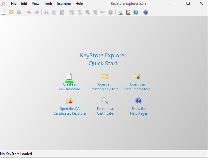Open the File menu
The height and width of the screenshot is (158, 208).
pyautogui.click(x=14, y=4)
